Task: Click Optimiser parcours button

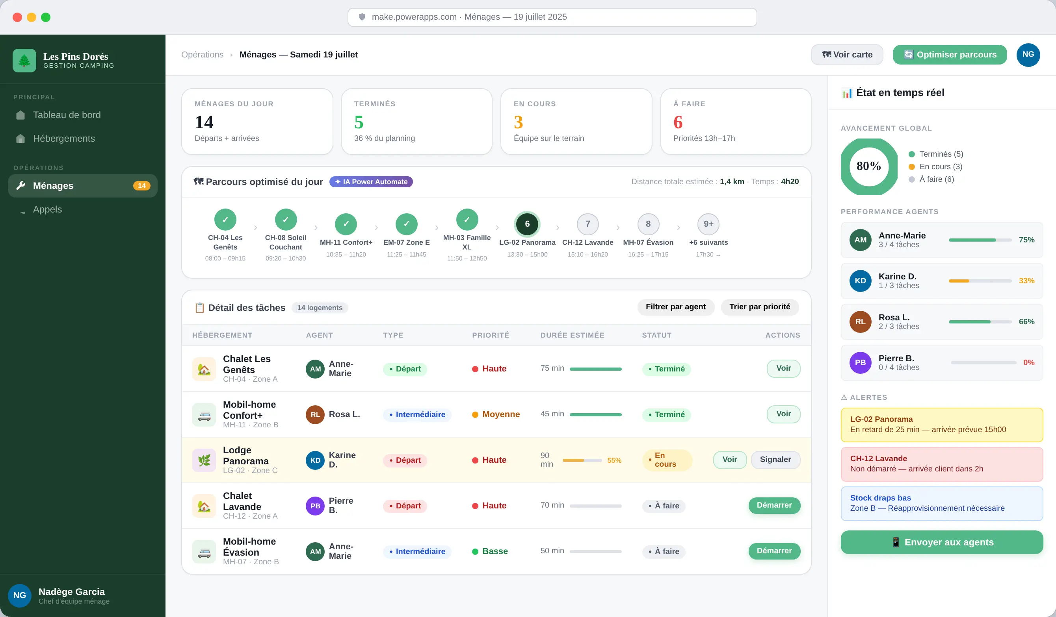Action: click(x=950, y=55)
